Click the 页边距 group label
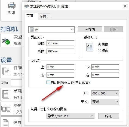Image resolution: width=129 pixels, height=127 pixels. [35, 61]
